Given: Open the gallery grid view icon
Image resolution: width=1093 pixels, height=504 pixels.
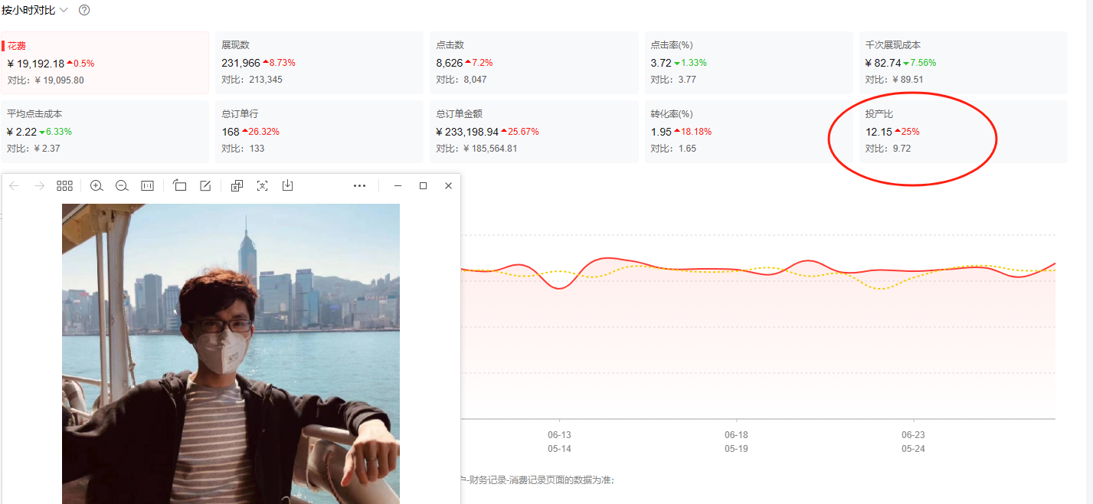Looking at the screenshot, I should (64, 185).
